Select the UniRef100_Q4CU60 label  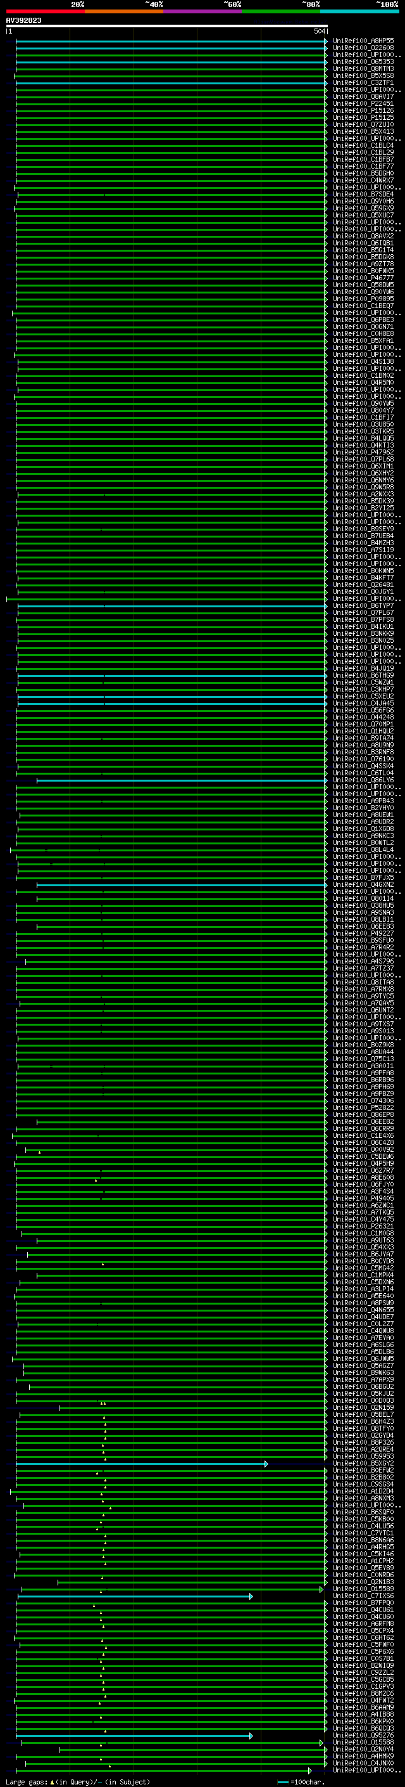coord(363,1617)
